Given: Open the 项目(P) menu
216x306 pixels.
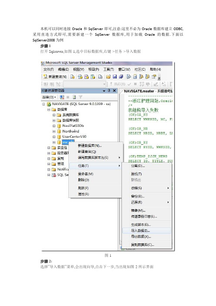Looking at the screenshot, I should click(x=94, y=69).
